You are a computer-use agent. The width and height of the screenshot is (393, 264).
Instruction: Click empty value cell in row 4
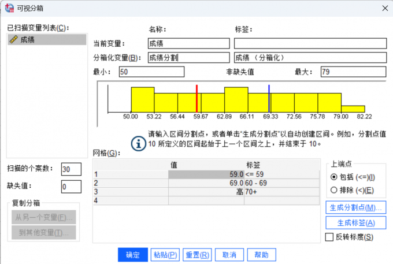[206, 200]
